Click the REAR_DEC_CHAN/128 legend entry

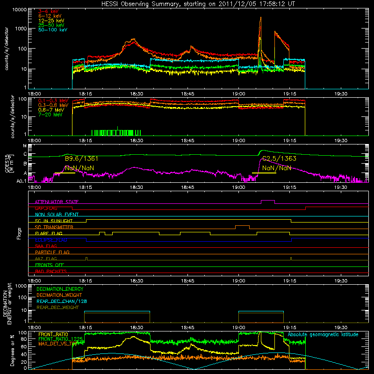pos(62,301)
